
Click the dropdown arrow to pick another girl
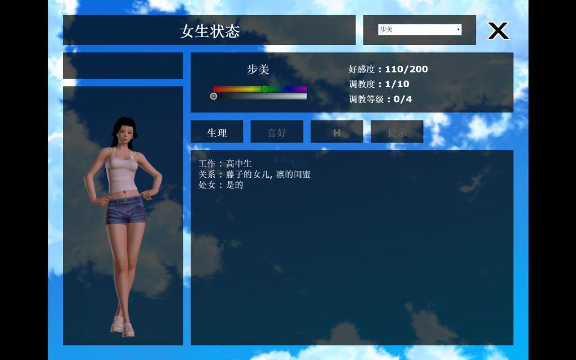(458, 29)
